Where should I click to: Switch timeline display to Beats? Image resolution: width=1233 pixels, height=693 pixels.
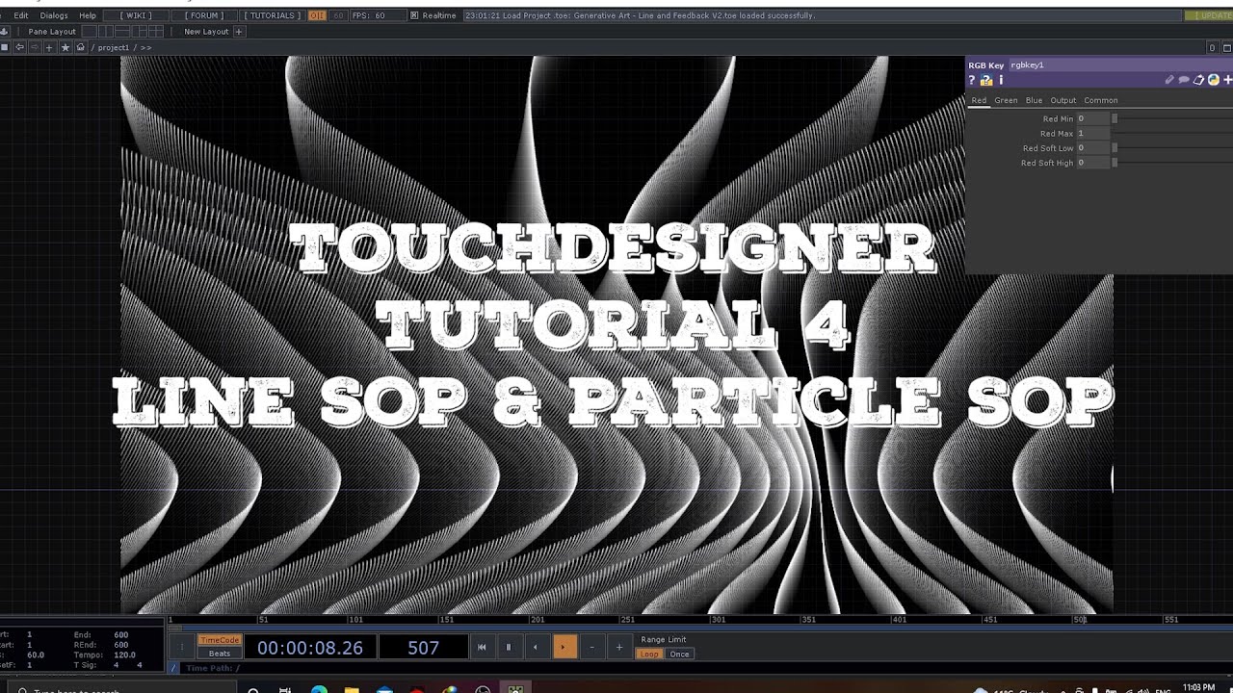click(219, 654)
